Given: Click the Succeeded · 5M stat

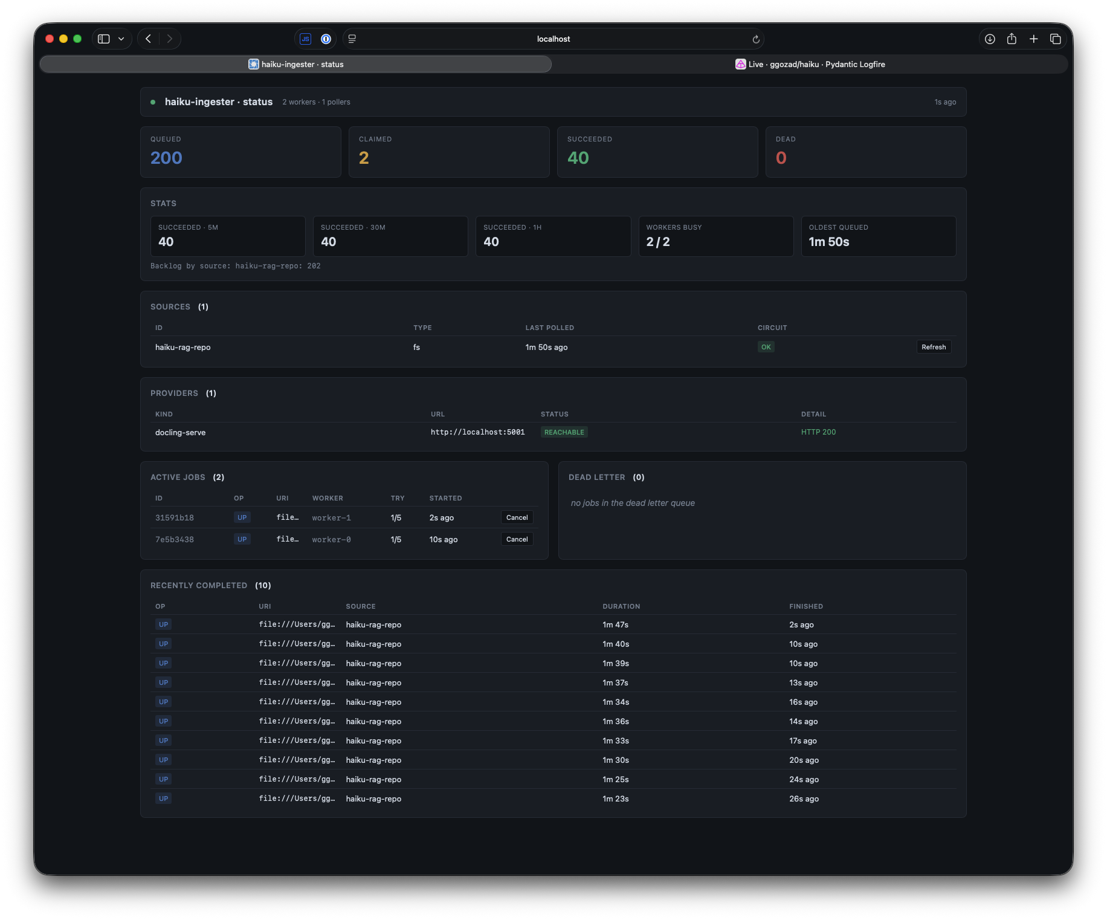Looking at the screenshot, I should tap(228, 236).
